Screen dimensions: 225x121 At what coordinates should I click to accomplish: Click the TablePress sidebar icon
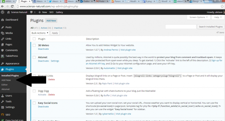coord(3,56)
